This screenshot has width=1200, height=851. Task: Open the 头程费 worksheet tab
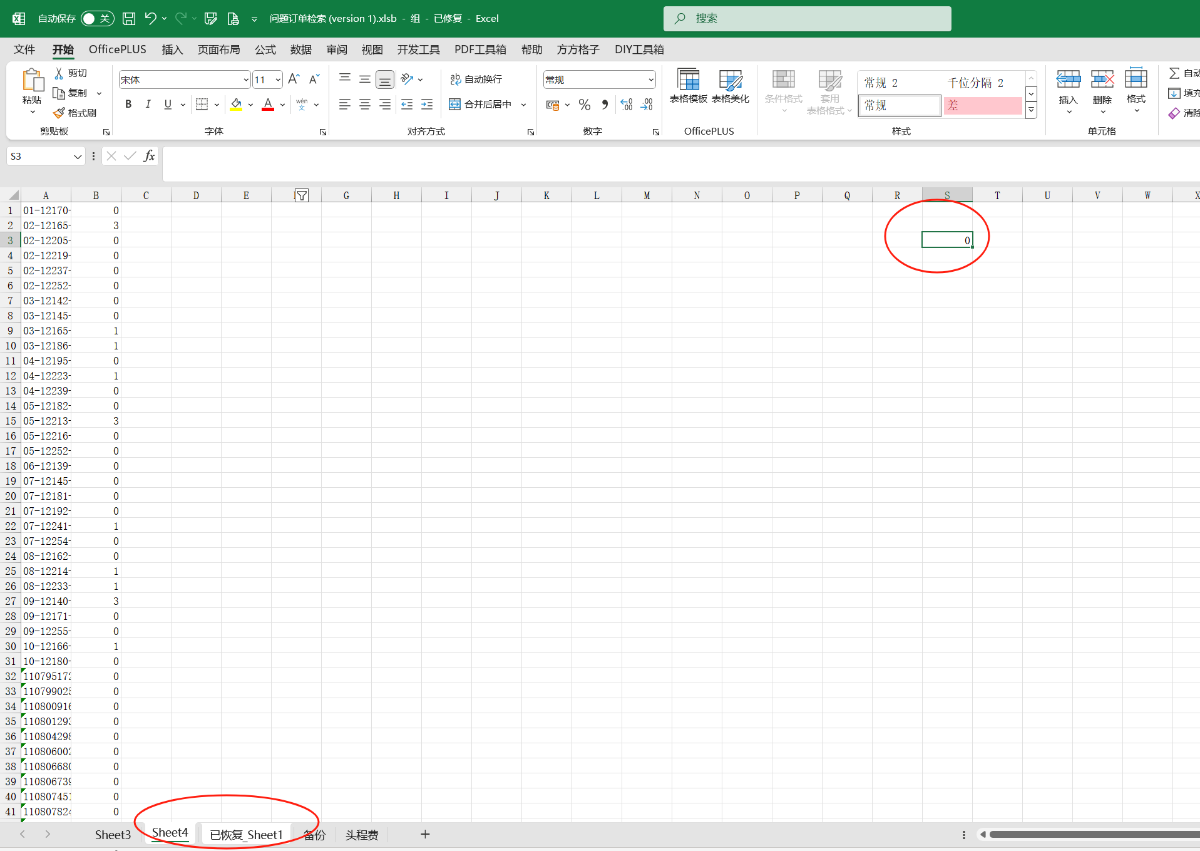coord(362,835)
